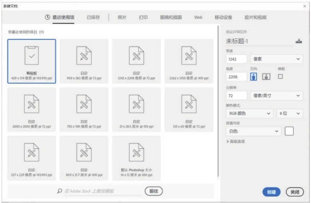Set orientation to landscape

coord(266,77)
